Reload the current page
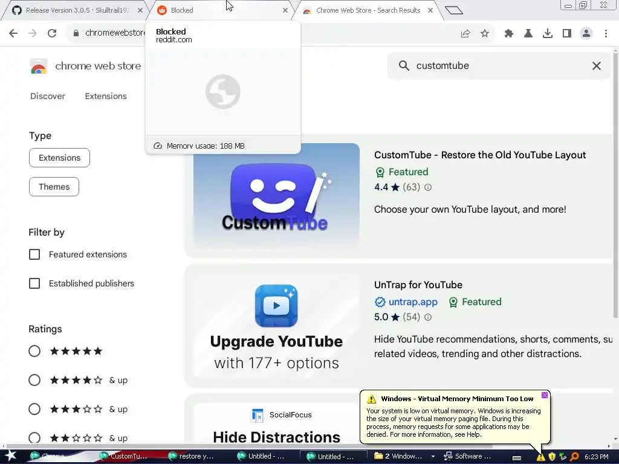This screenshot has width=619, height=464. coord(52,33)
